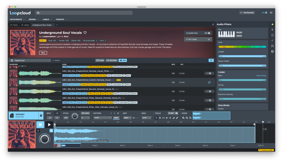
Task: Click the Add Samples button
Action: [x=247, y=13]
